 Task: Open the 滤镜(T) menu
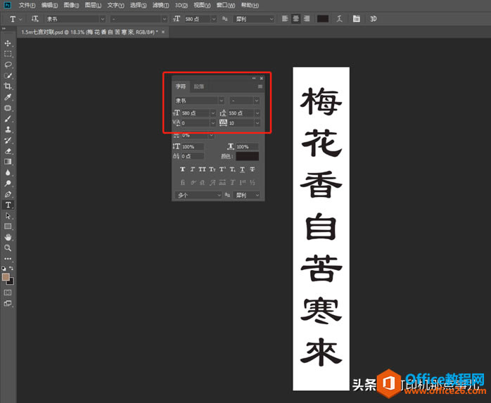(160, 6)
